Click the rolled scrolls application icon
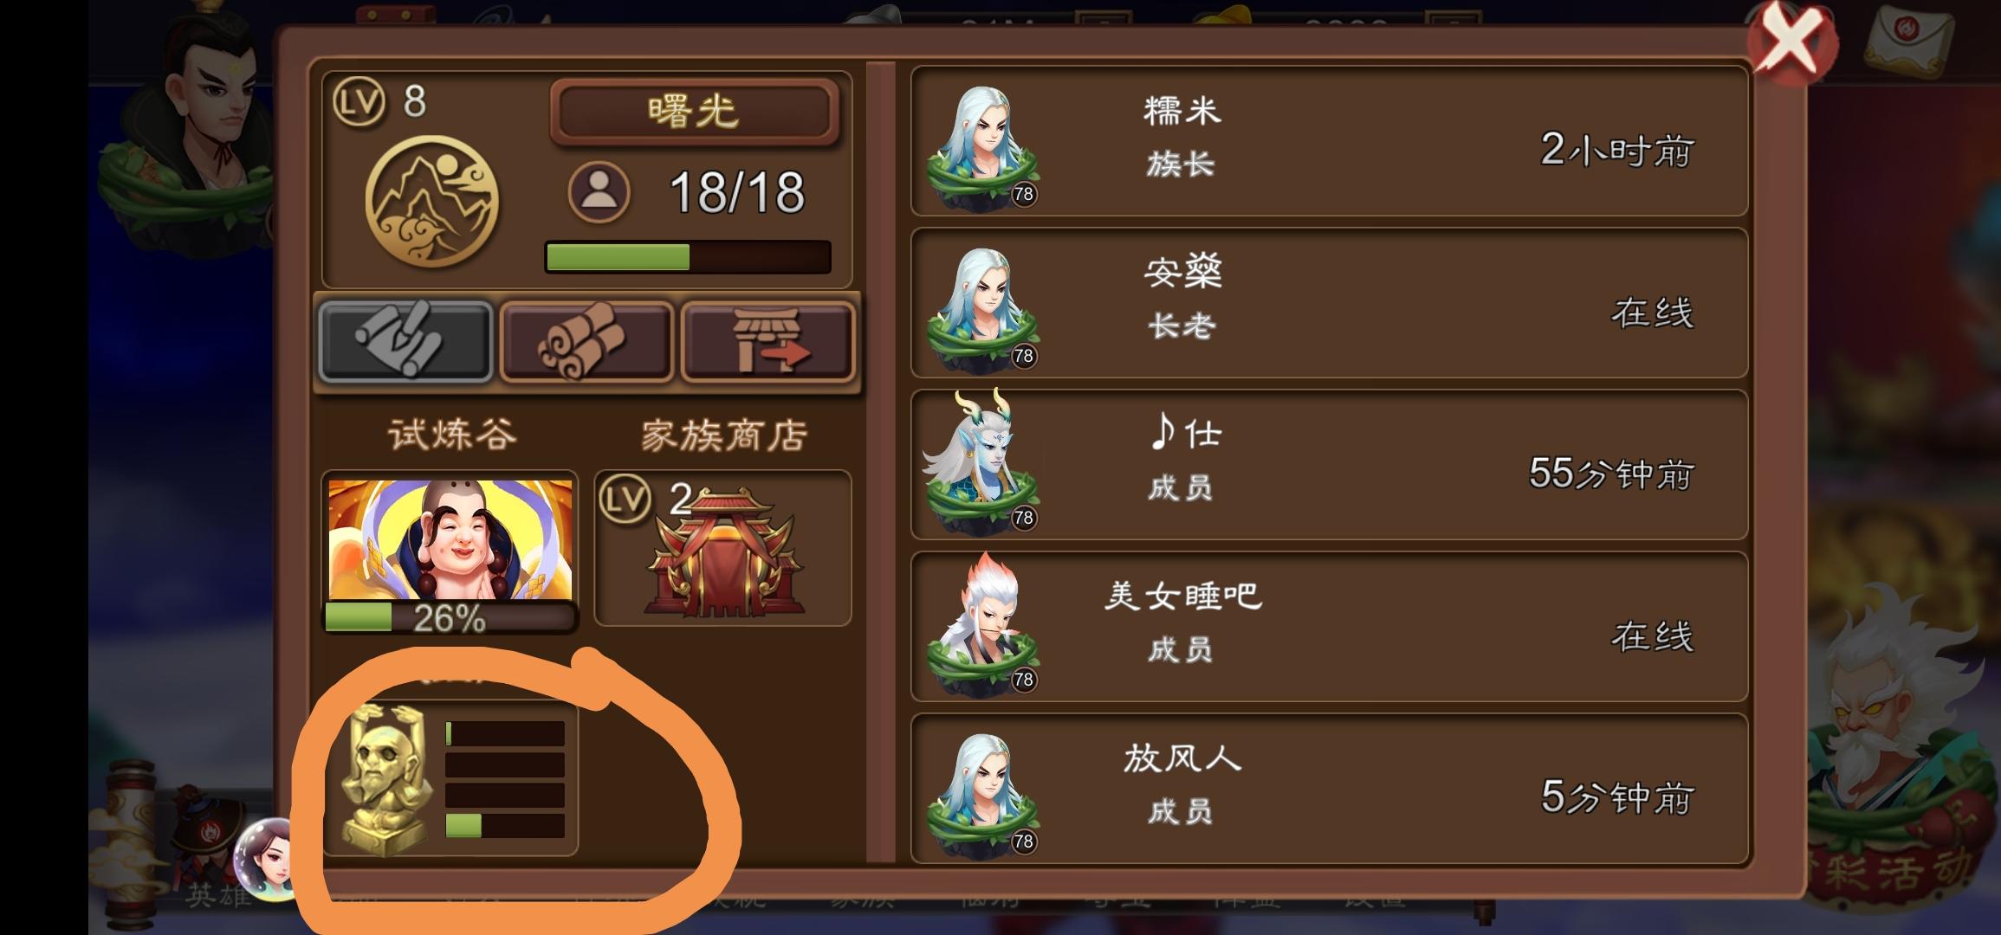Screen dimensions: 2001x935 point(586,342)
